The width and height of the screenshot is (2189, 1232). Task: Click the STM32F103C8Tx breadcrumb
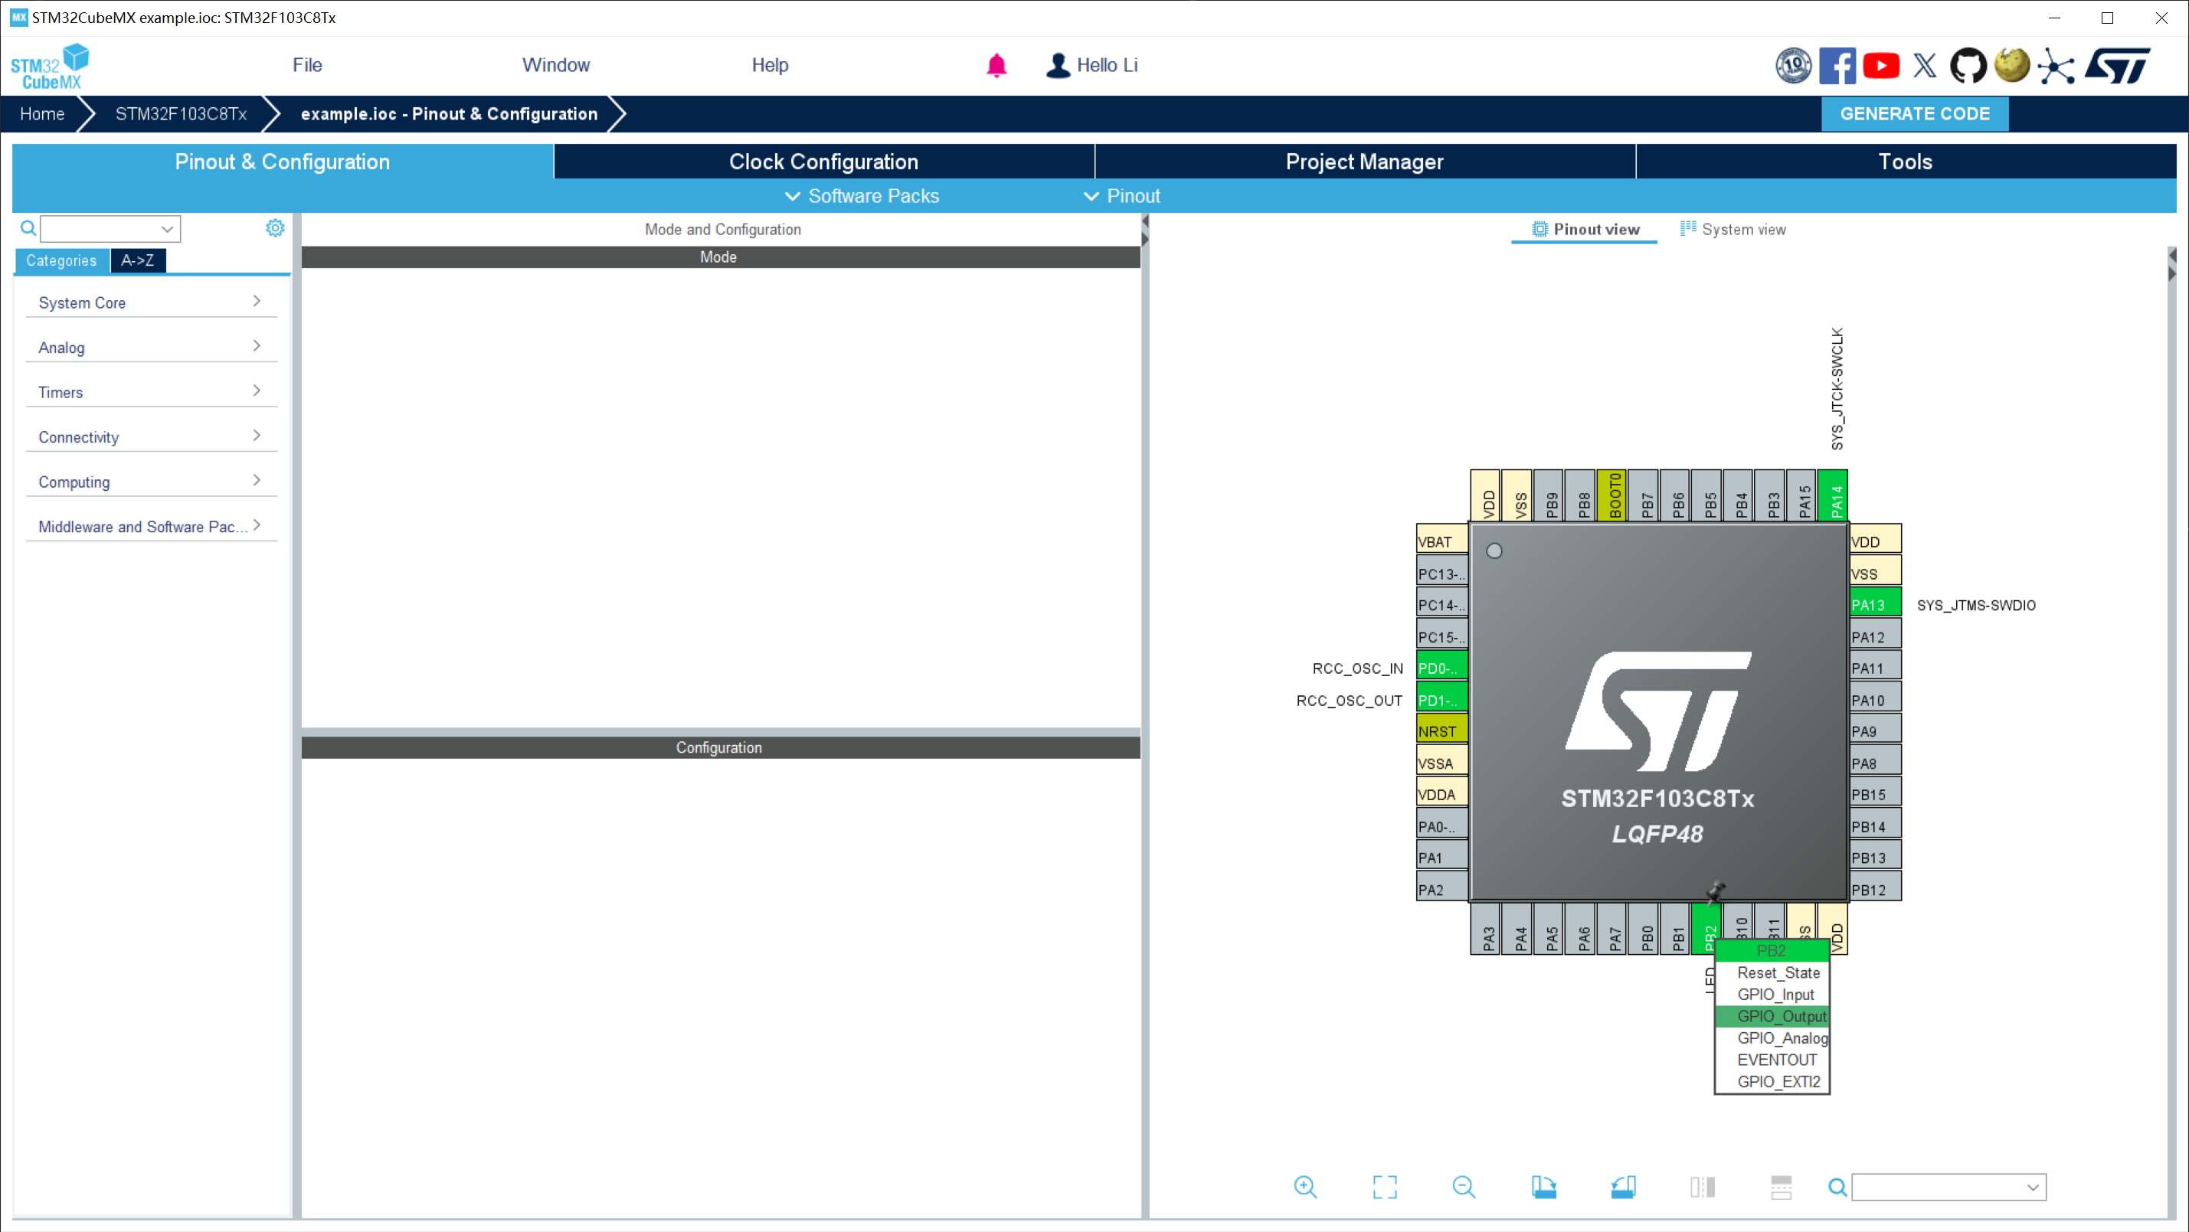pyautogui.click(x=181, y=114)
